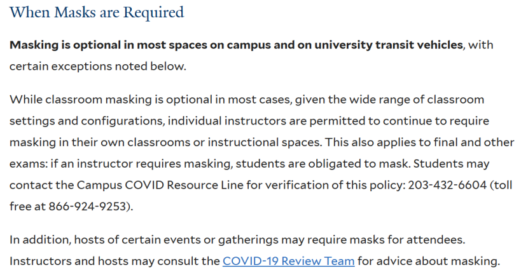The height and width of the screenshot is (275, 528).
Task: Click the phrase "settings and configurations"
Action: click(87, 121)
